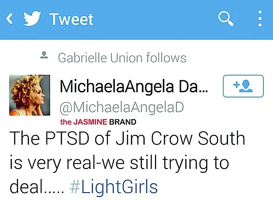Open the #LightGirls hashtag
The height and width of the screenshot is (205, 273).
point(114,187)
